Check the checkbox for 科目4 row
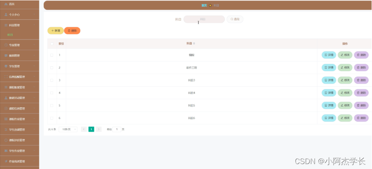 [x=52, y=93]
